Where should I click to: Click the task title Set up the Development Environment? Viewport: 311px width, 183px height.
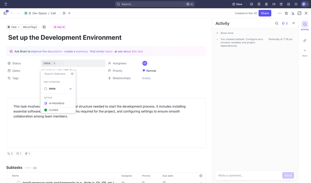65,37
